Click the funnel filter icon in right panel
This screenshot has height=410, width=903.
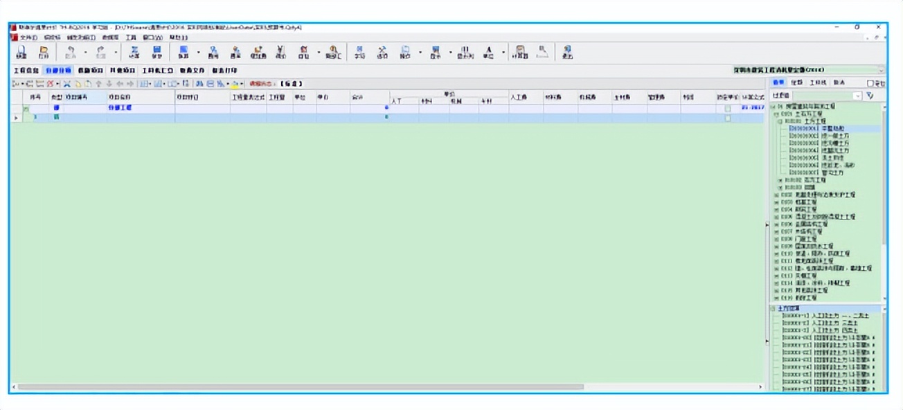point(870,95)
